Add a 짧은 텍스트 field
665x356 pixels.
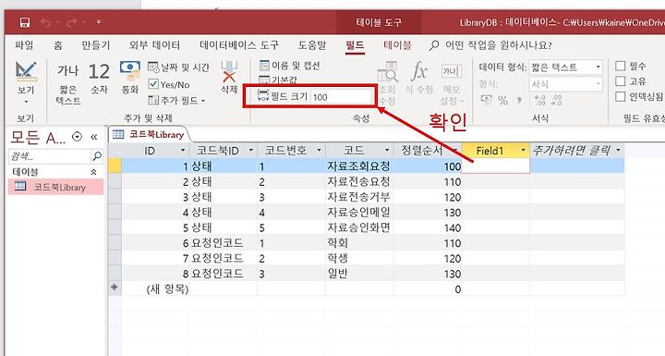tap(68, 84)
